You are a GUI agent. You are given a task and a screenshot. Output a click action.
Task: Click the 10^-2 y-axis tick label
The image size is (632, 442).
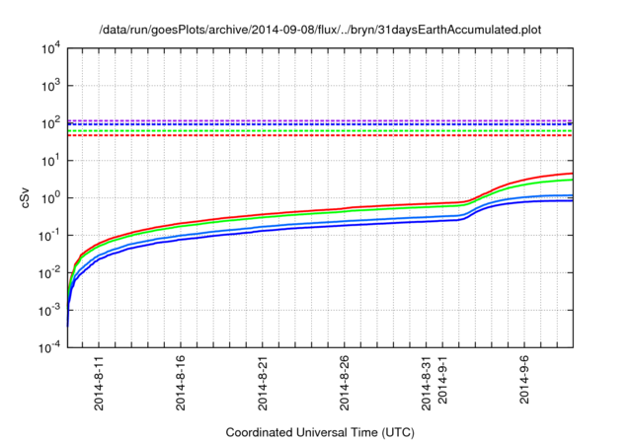point(50,273)
